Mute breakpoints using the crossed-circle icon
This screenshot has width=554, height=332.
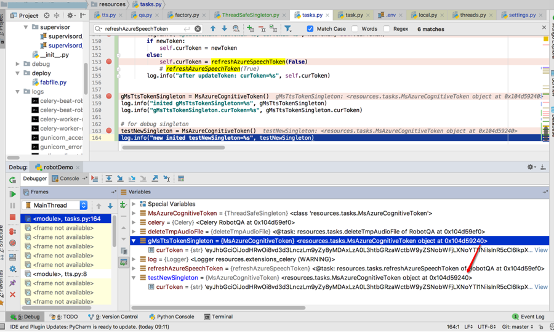click(x=12, y=244)
